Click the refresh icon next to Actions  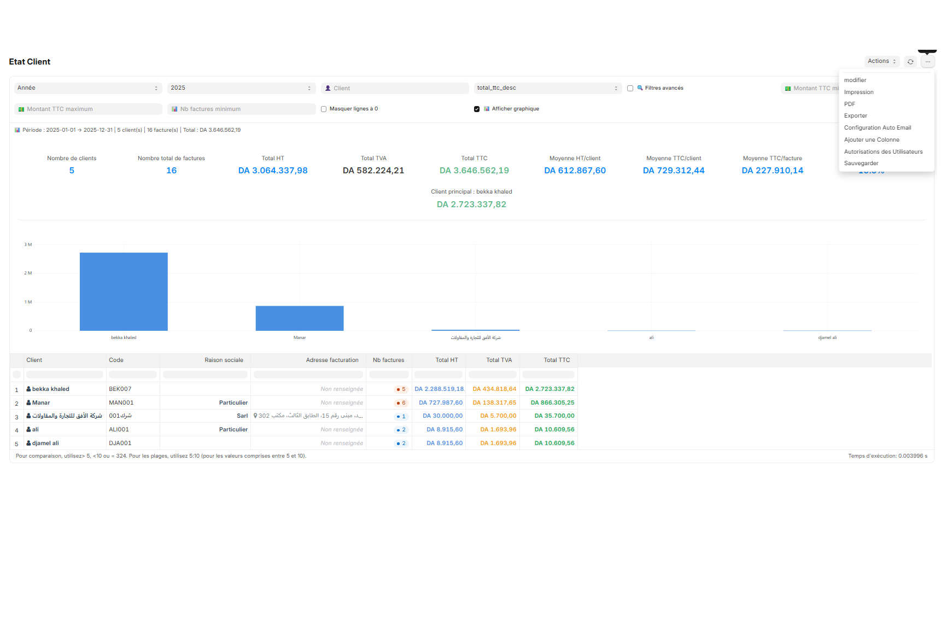[910, 61]
